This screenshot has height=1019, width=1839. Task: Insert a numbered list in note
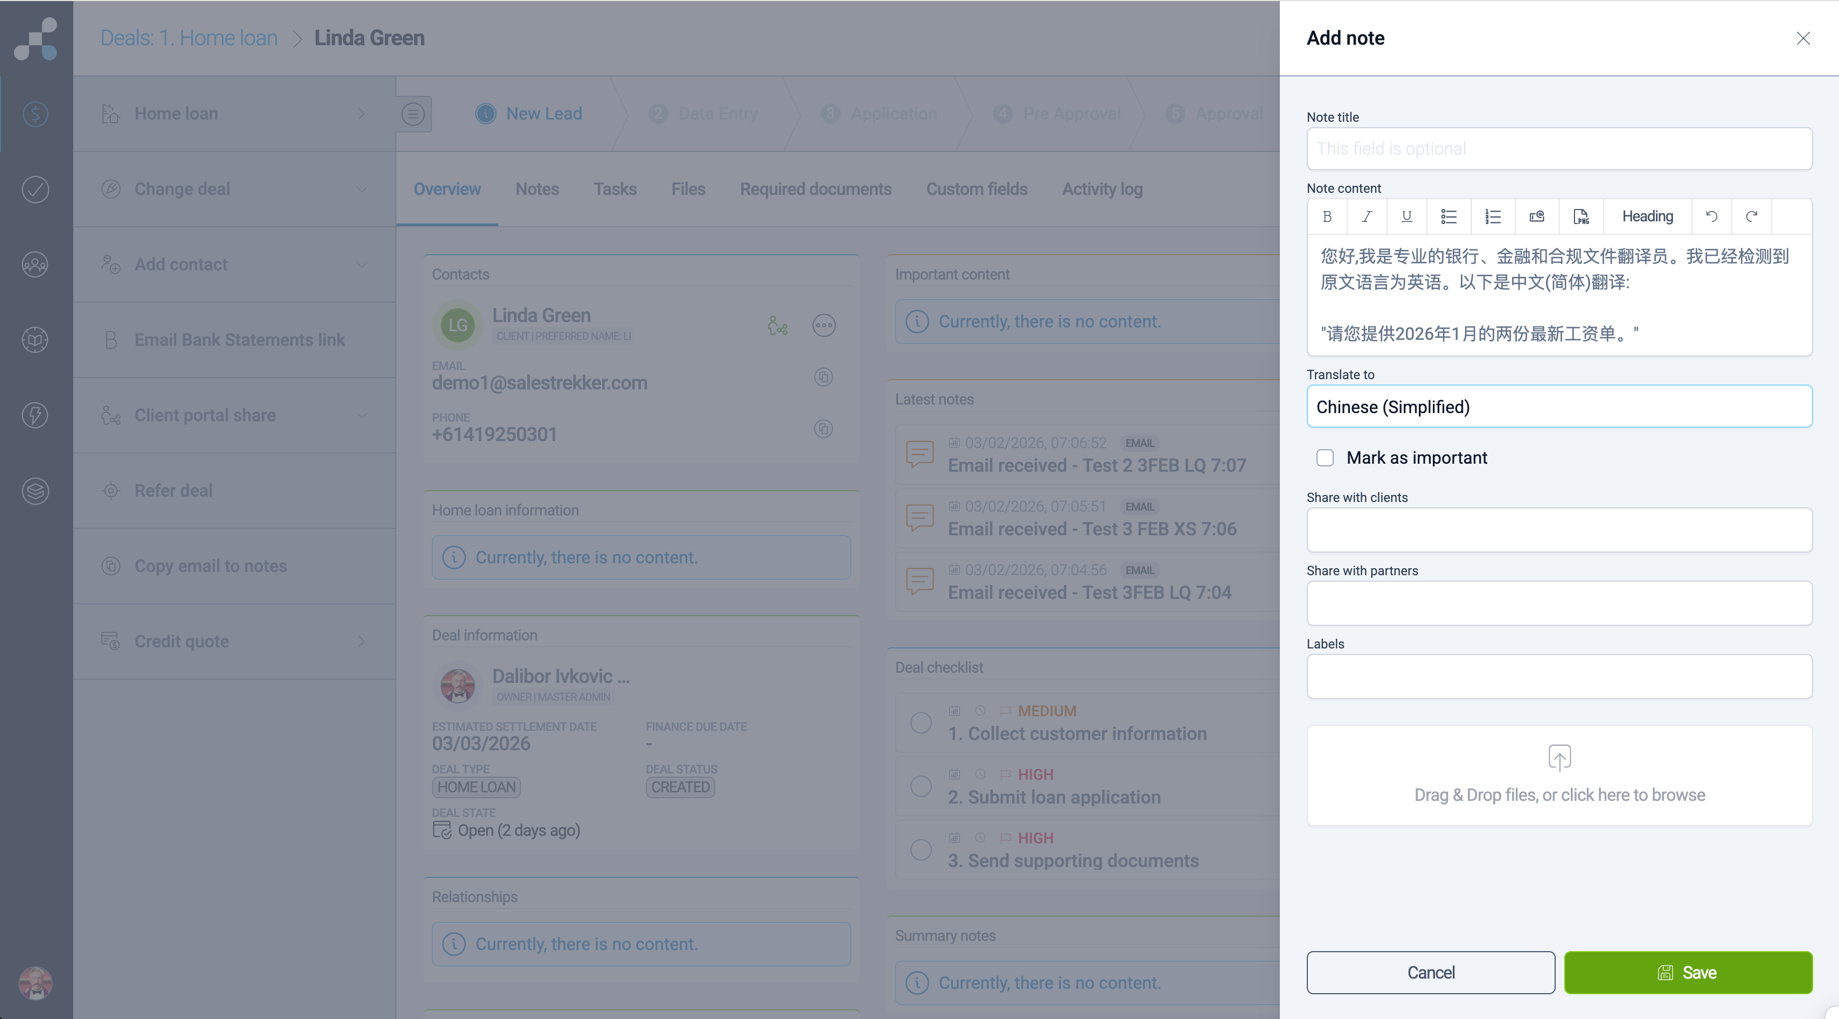click(x=1493, y=216)
